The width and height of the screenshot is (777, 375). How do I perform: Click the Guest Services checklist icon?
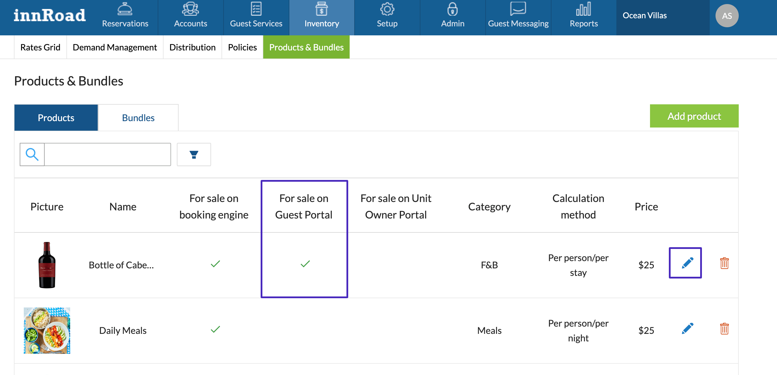point(256,9)
